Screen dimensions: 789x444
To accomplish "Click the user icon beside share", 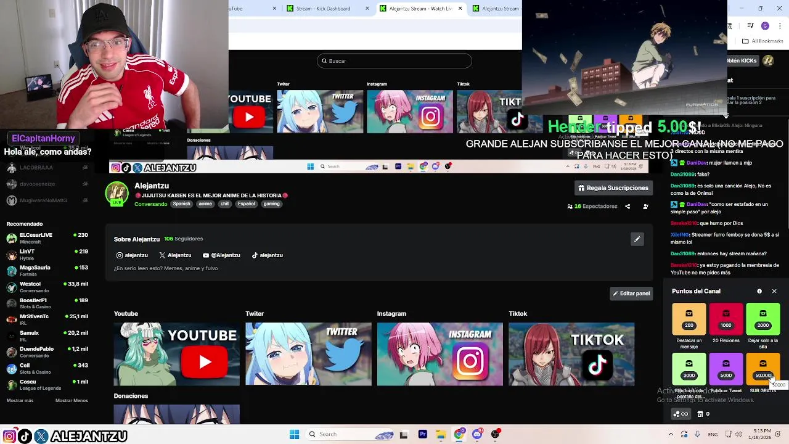I will pyautogui.click(x=645, y=207).
